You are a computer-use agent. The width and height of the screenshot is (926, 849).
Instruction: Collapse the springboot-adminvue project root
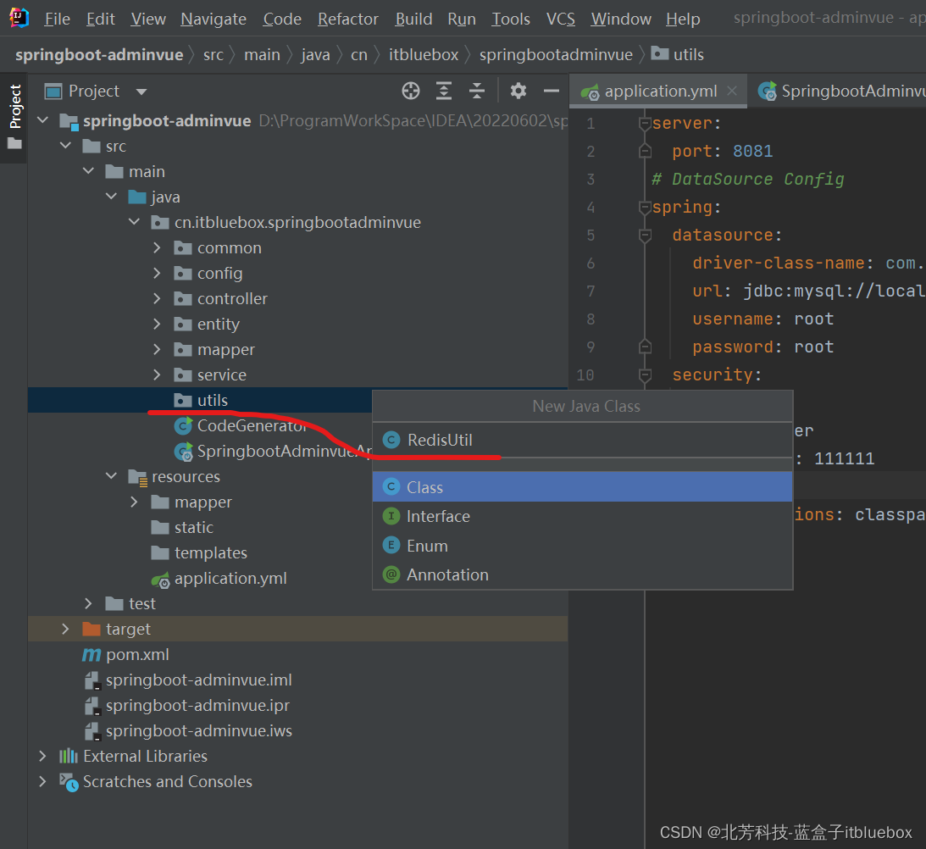(42, 120)
